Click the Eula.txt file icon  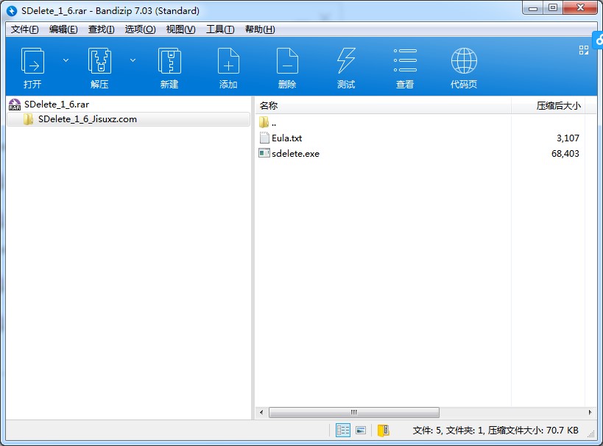[264, 138]
